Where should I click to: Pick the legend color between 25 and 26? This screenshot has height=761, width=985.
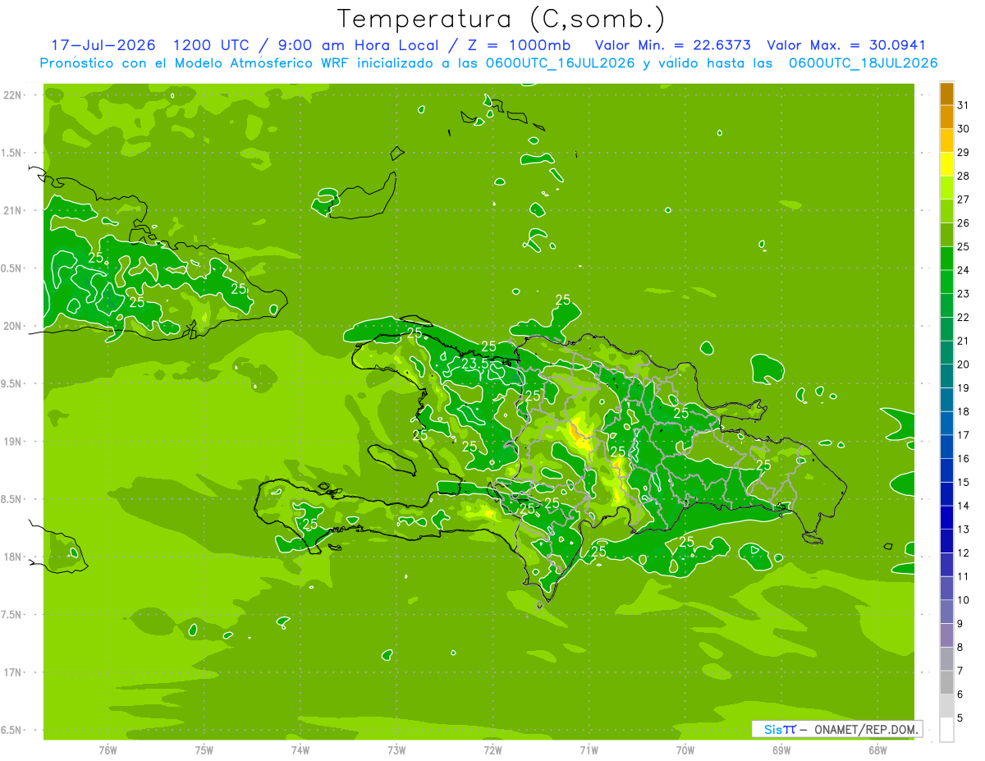click(946, 235)
